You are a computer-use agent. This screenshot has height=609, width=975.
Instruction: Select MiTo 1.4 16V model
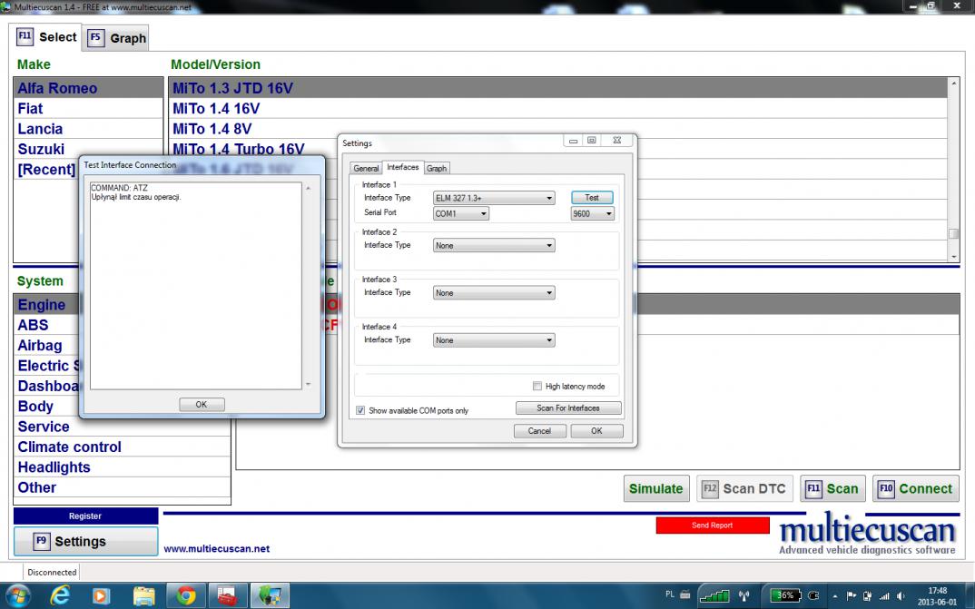[557, 108]
